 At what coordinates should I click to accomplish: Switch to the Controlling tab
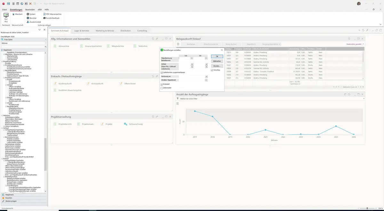[142, 31]
